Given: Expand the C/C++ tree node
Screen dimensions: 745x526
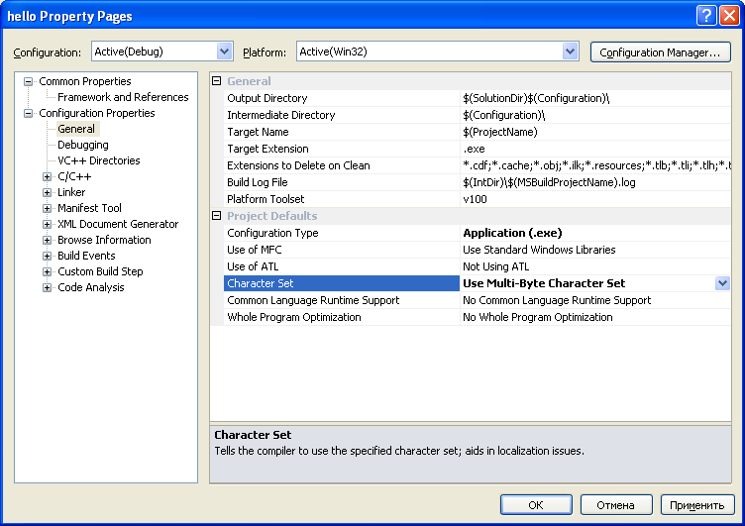Looking at the screenshot, I should coord(47,176).
